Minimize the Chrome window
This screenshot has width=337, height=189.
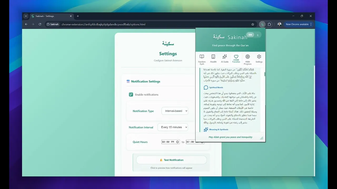[293, 16]
